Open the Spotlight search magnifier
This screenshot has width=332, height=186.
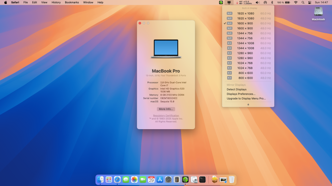click(303, 2)
